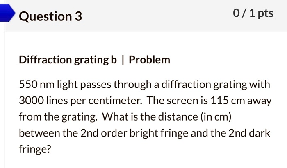Click the 3000 lines per centimeter text
Image resolution: width=287 pixels, height=168 pixels.
click(80, 101)
